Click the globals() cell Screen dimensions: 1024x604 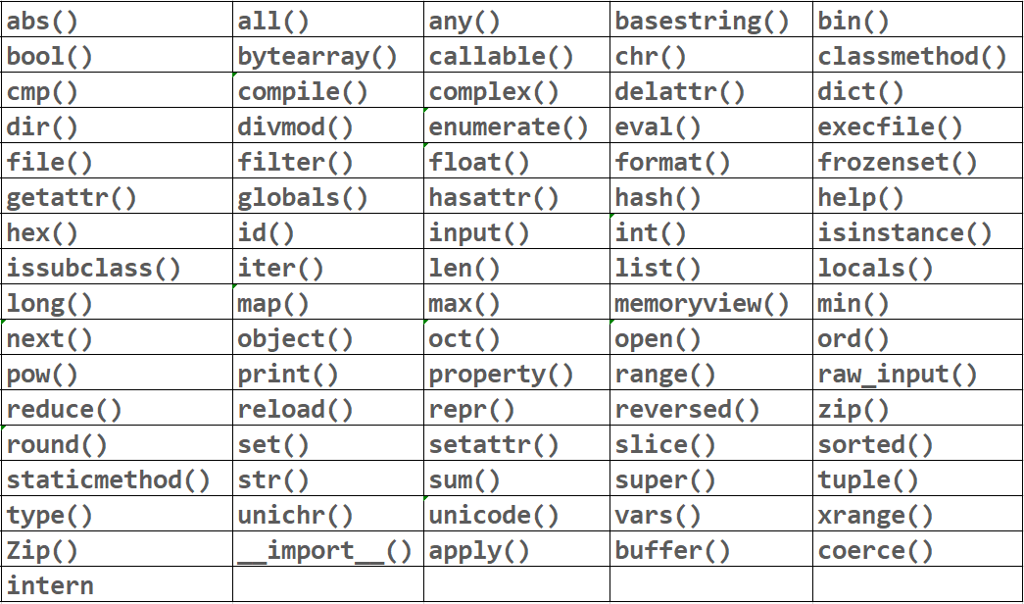click(304, 197)
